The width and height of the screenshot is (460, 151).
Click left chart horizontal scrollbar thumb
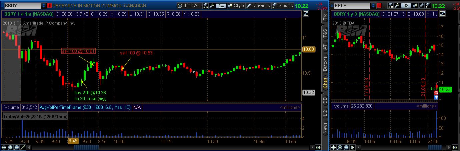[86, 147]
